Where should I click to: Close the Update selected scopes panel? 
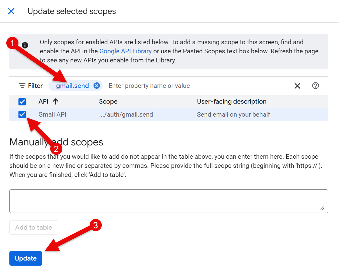(x=11, y=12)
